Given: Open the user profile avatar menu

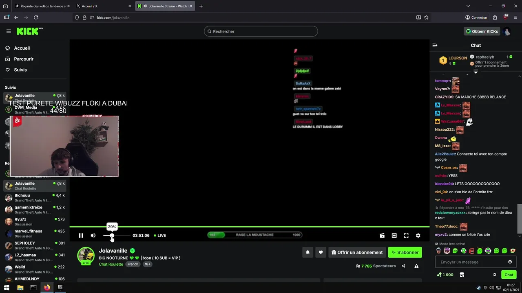Looking at the screenshot, I should (507, 31).
